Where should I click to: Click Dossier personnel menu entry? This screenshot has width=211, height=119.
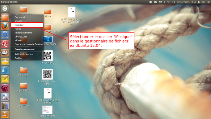click(25, 49)
